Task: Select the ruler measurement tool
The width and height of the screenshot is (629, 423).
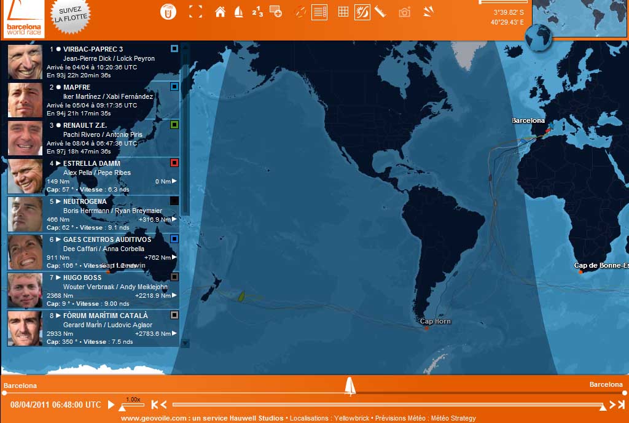Action: pyautogui.click(x=380, y=12)
